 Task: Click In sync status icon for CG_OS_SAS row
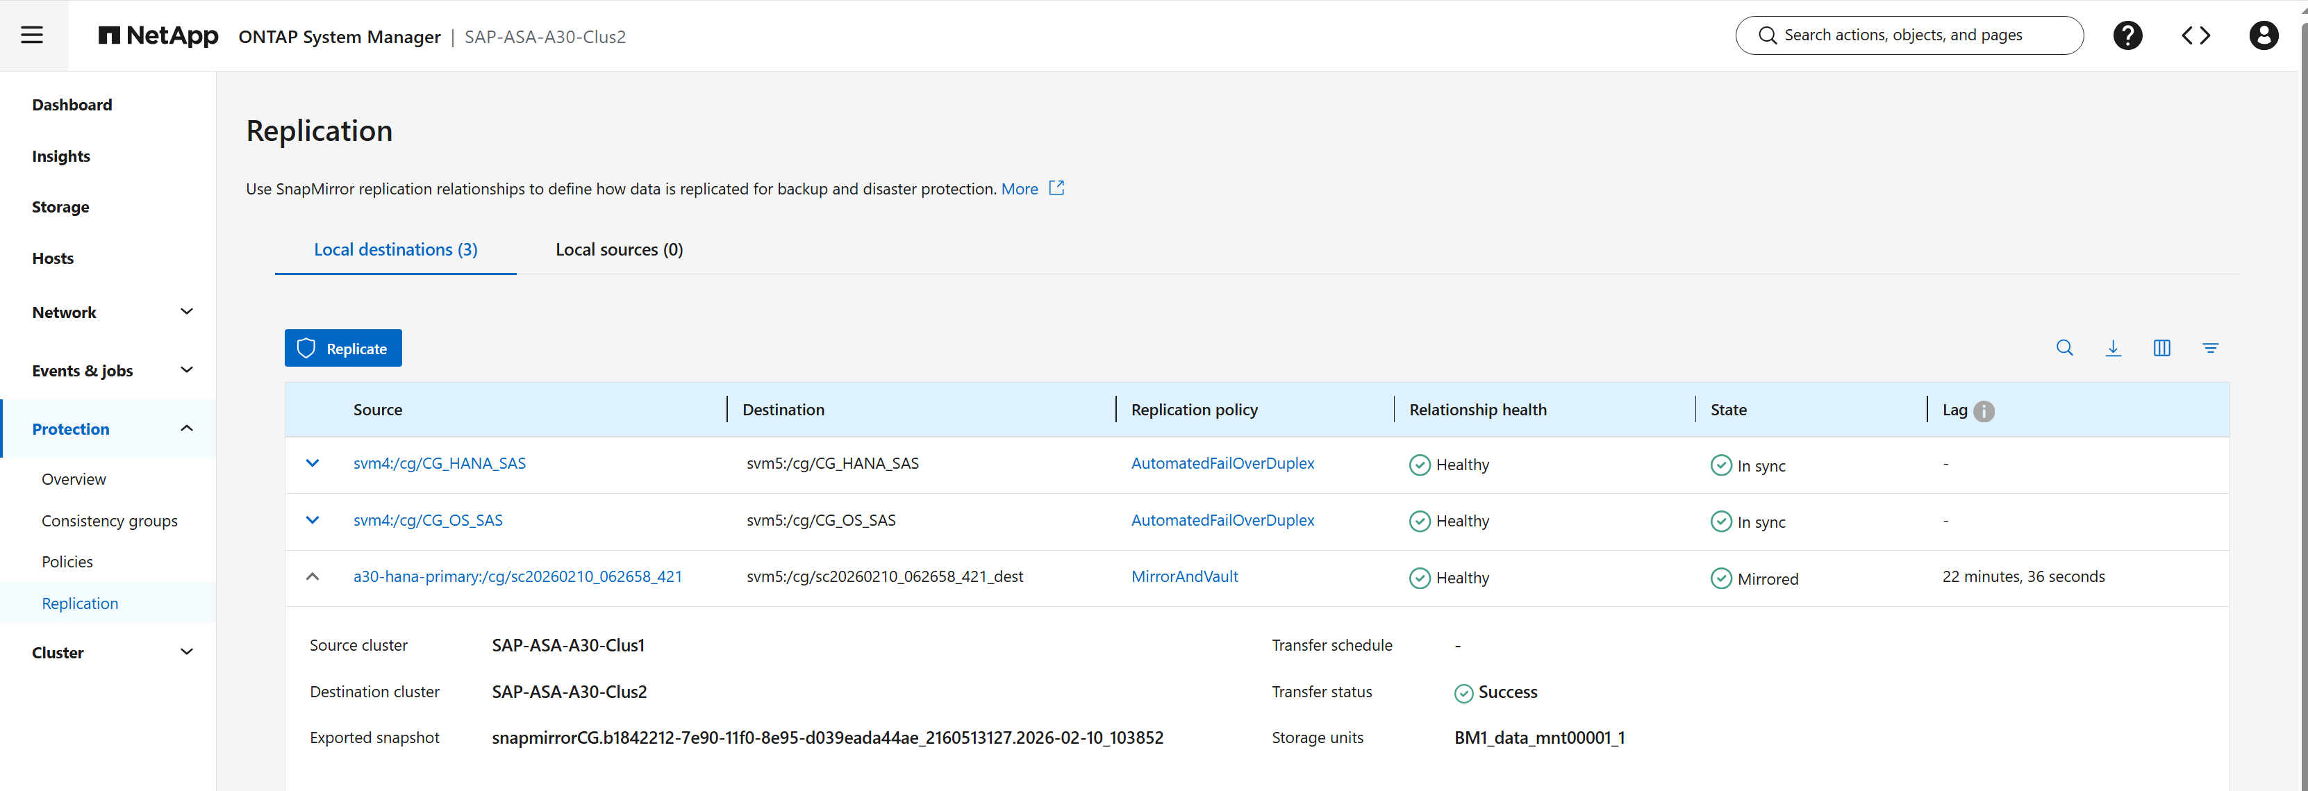(1720, 522)
